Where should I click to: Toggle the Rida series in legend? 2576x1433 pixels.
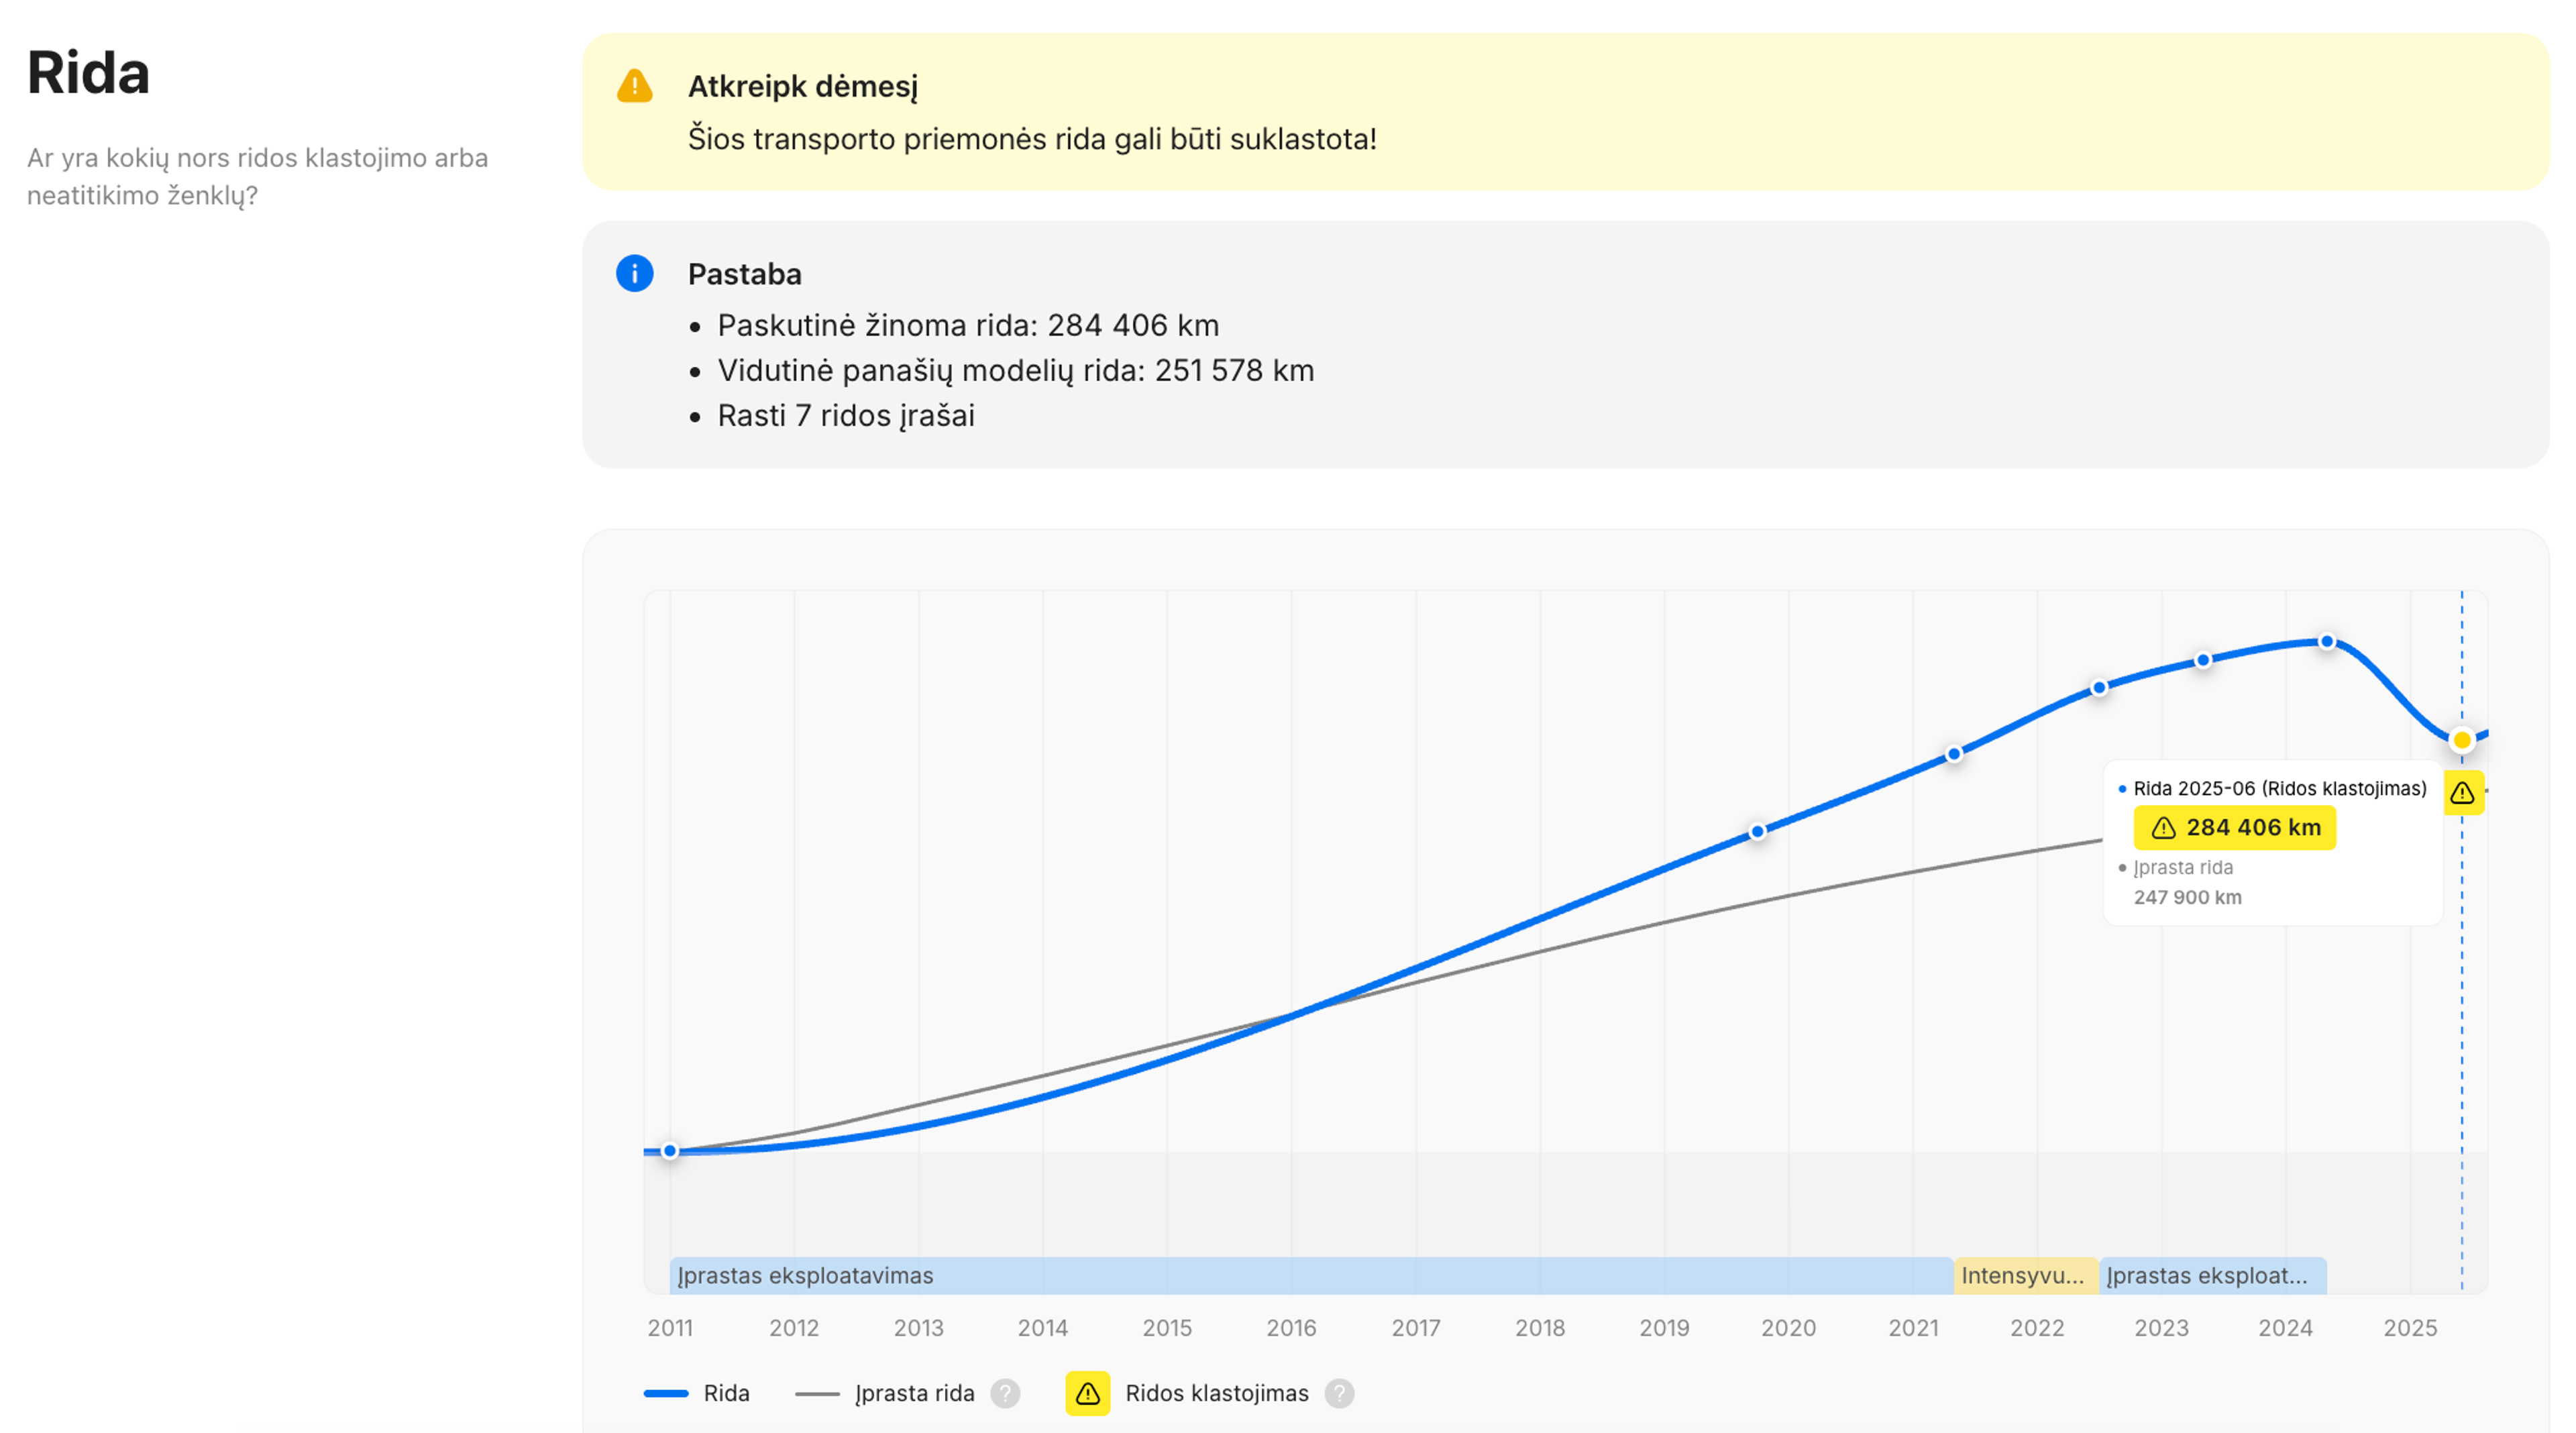pyautogui.click(x=726, y=1393)
